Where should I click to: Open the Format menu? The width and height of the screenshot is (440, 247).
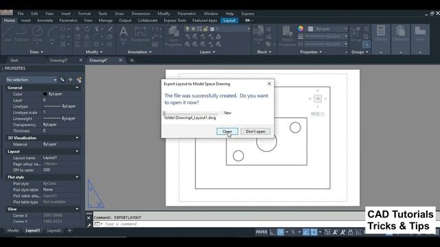[x=84, y=14]
